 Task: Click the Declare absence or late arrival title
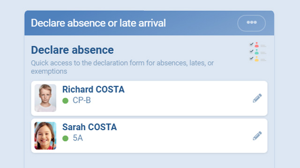tap(98, 23)
